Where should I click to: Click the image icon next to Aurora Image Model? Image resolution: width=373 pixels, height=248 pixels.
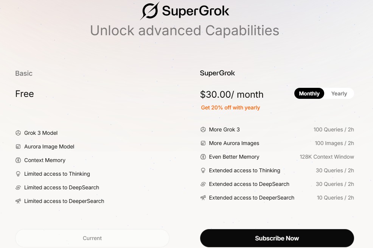(18, 147)
